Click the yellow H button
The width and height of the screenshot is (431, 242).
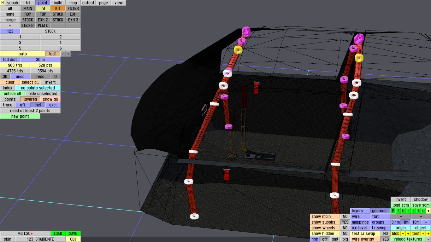[x=3, y=3]
